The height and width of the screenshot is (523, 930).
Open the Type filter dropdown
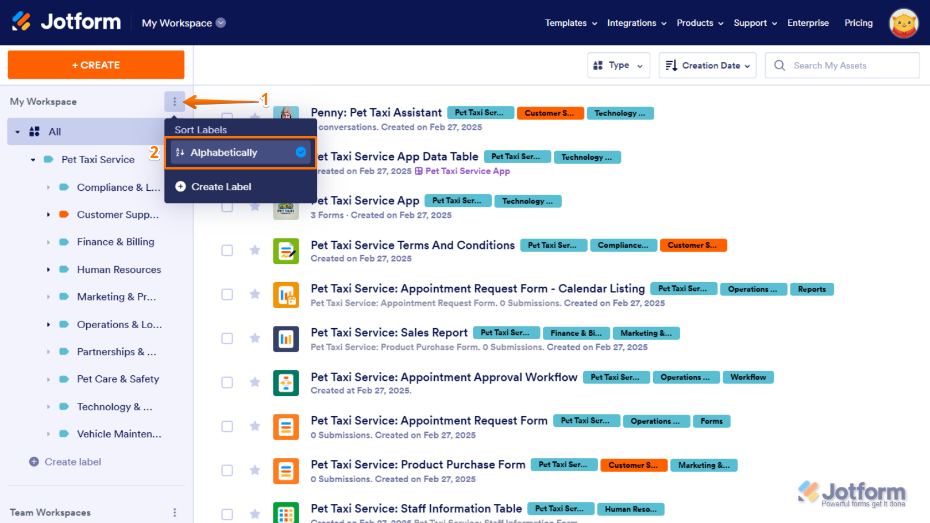coord(618,66)
